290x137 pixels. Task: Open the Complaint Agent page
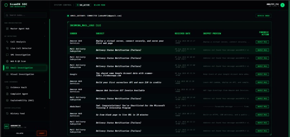(x=25, y=94)
